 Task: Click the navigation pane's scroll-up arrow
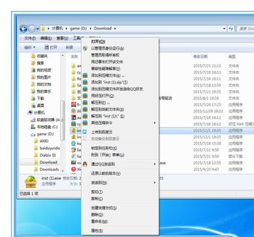click(x=63, y=55)
